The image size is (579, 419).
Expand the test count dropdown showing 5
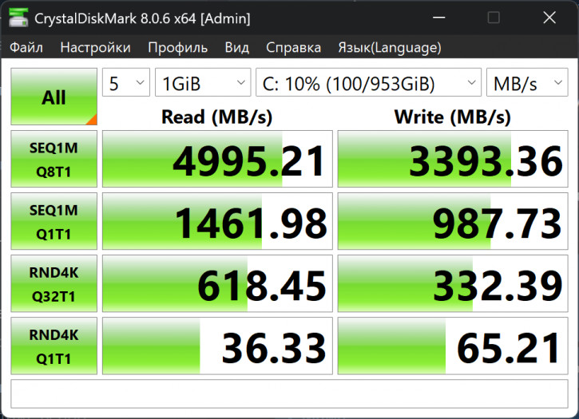coord(126,82)
